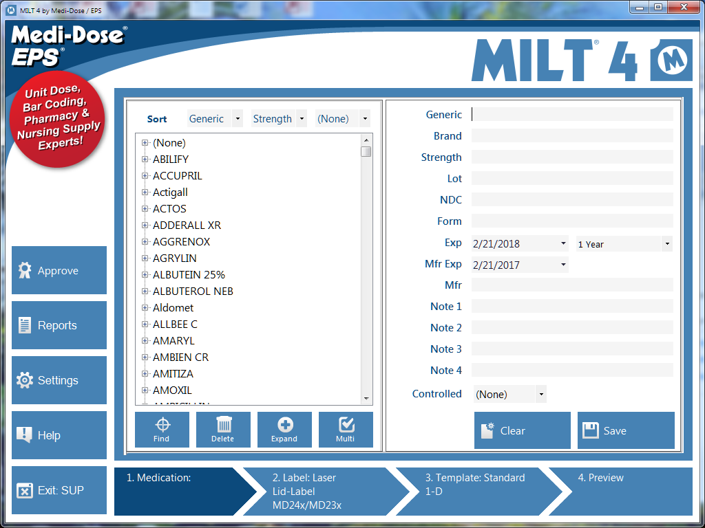Image resolution: width=705 pixels, height=528 pixels.
Task: Click the MILT 4 title bar app icon
Action: click(x=11, y=10)
